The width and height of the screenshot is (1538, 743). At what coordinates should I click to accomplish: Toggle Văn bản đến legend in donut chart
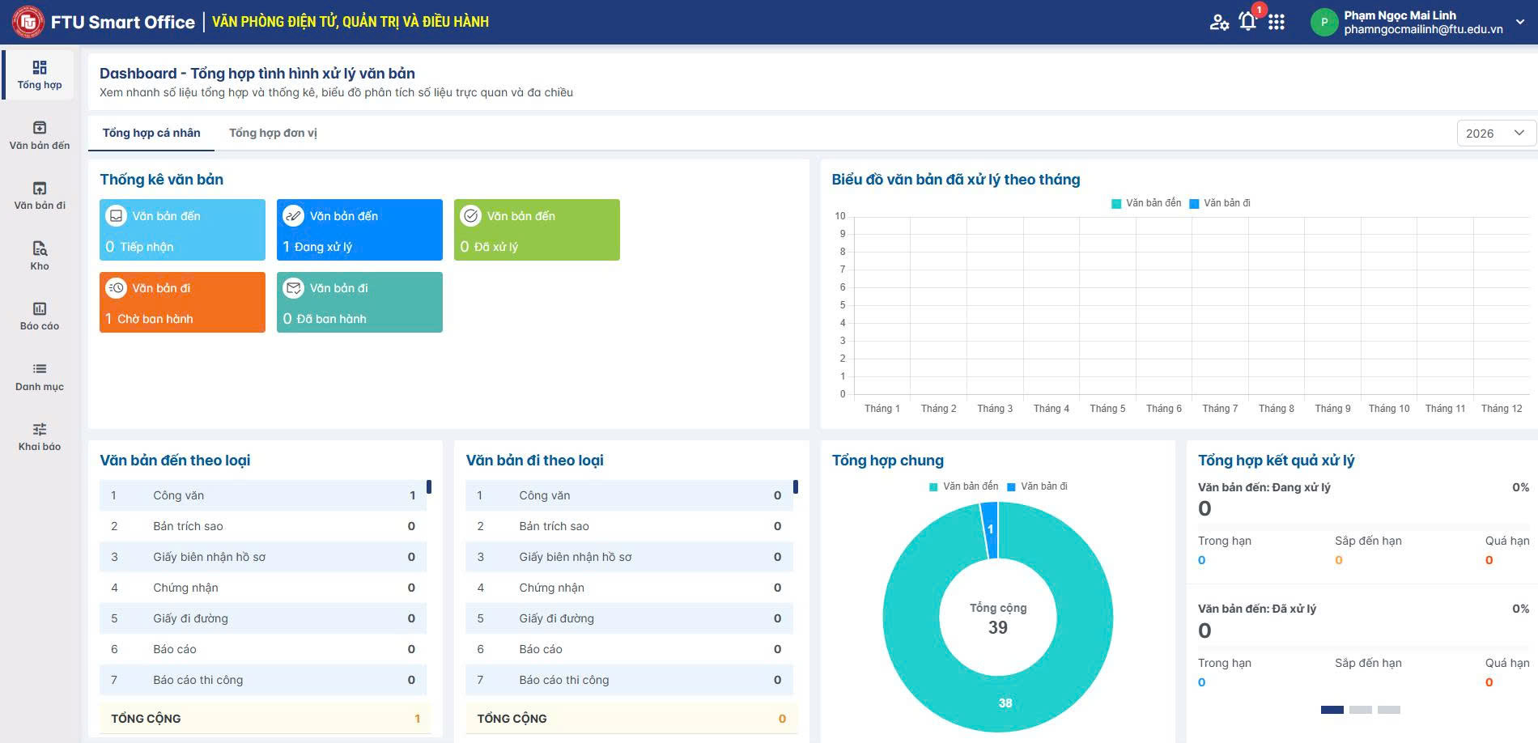pyautogui.click(x=963, y=486)
